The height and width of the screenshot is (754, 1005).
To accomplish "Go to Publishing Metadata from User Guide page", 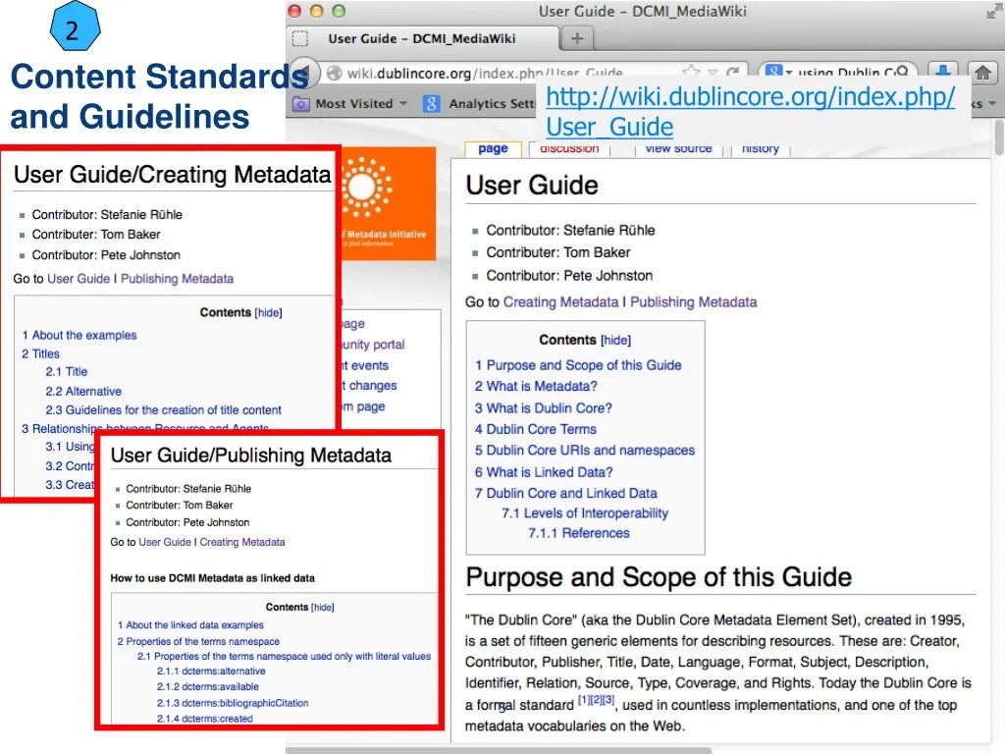I will [693, 302].
